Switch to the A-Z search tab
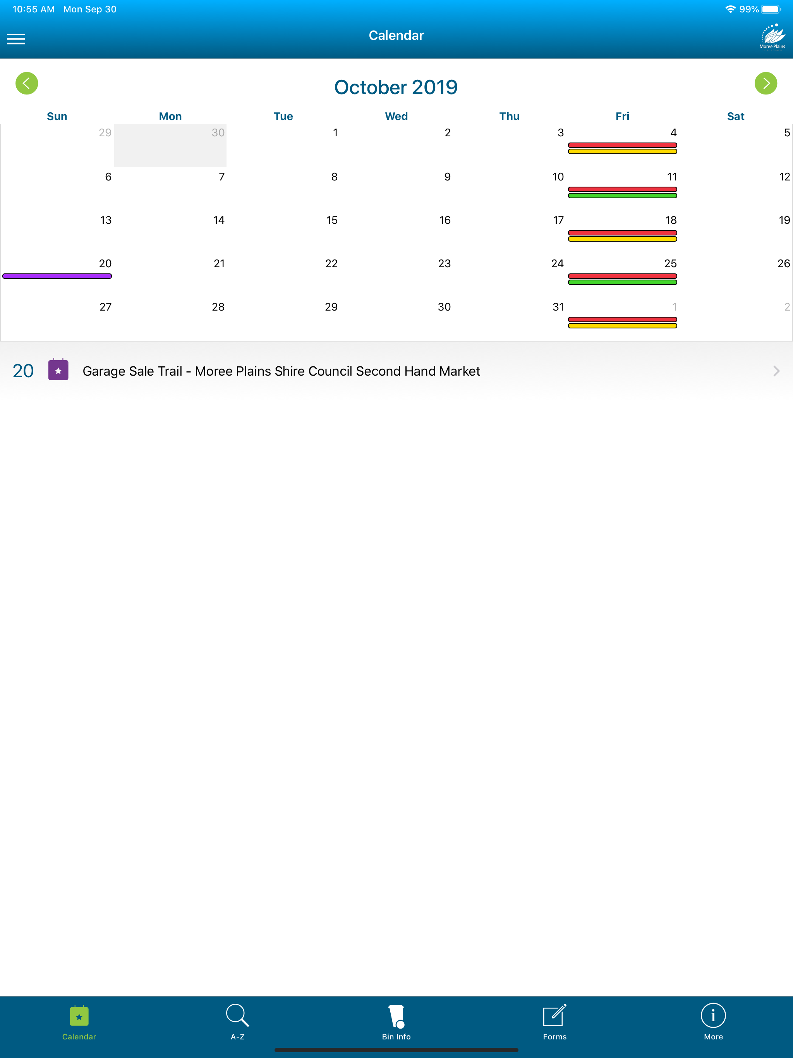The image size is (793, 1058). point(238,1023)
